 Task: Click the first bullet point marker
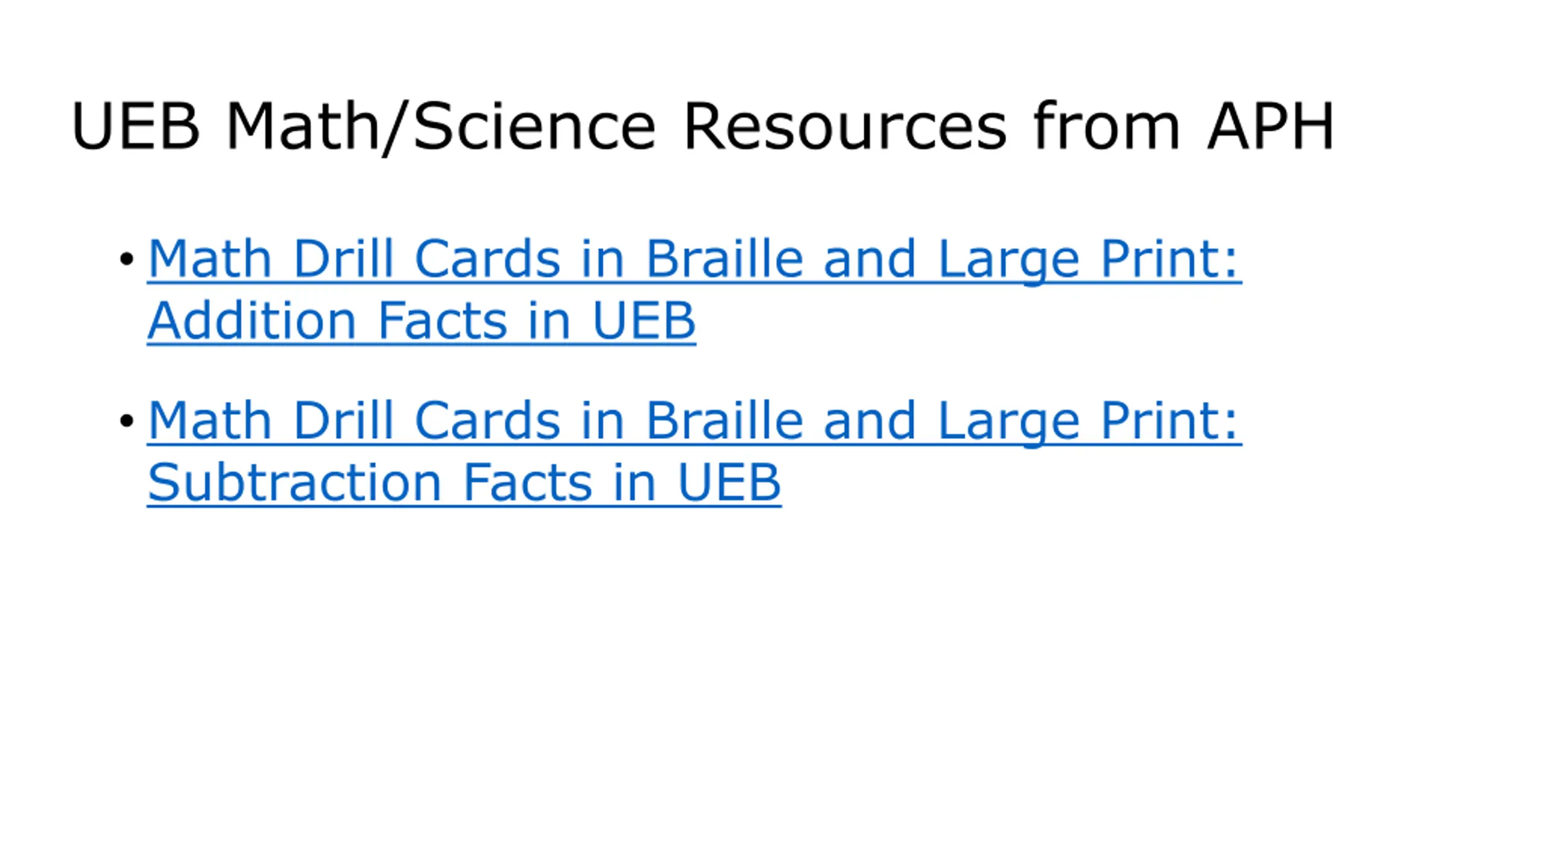(127, 259)
